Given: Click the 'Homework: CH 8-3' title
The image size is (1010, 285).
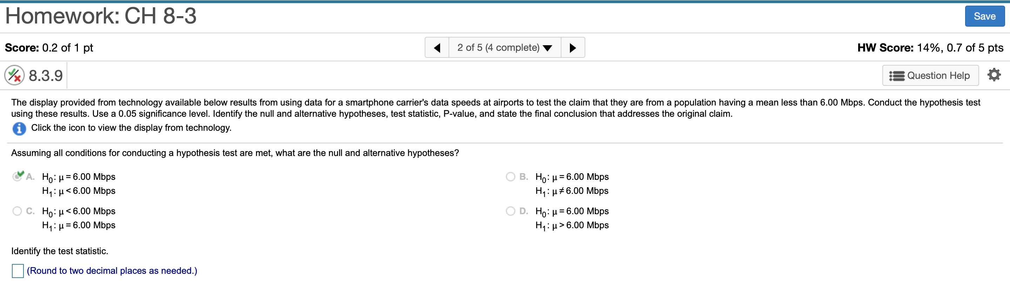Looking at the screenshot, I should tap(101, 16).
